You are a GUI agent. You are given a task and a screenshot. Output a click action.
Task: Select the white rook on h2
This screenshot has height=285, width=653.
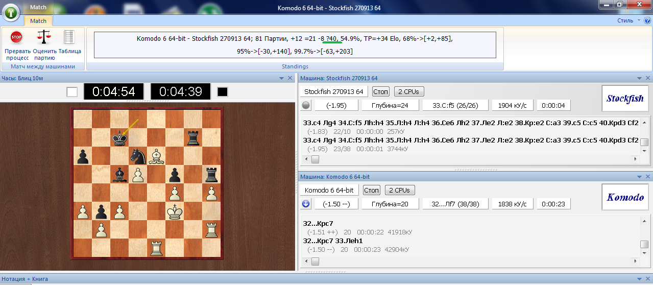pos(212,230)
